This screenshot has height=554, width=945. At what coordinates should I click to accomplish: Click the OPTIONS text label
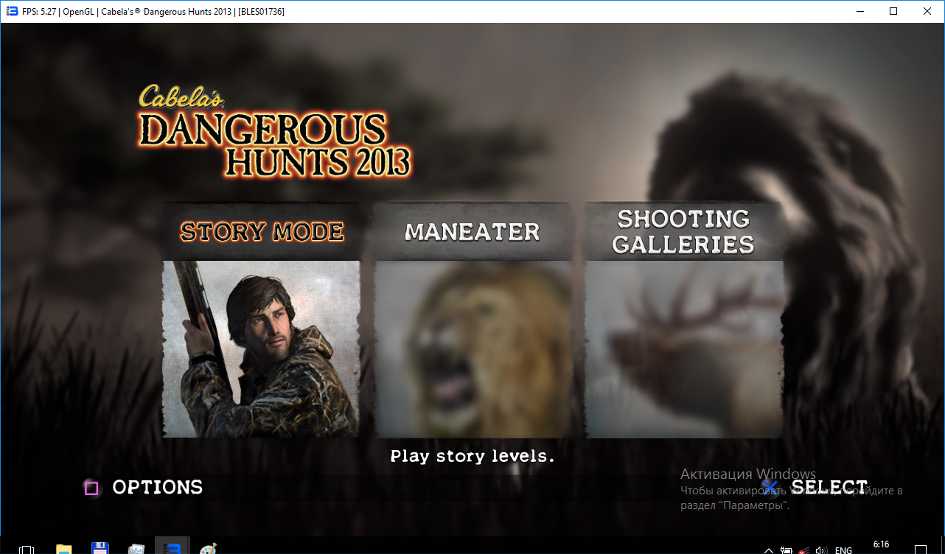[157, 488]
